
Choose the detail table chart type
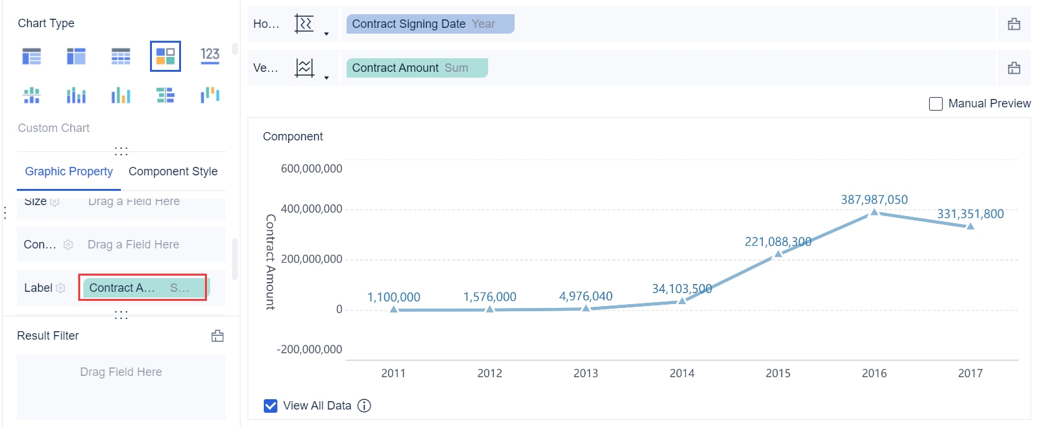121,56
